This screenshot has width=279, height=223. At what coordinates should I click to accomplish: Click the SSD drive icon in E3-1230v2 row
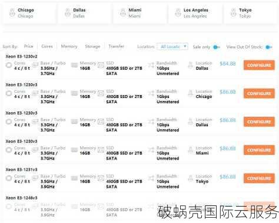pyautogui.click(x=101, y=65)
